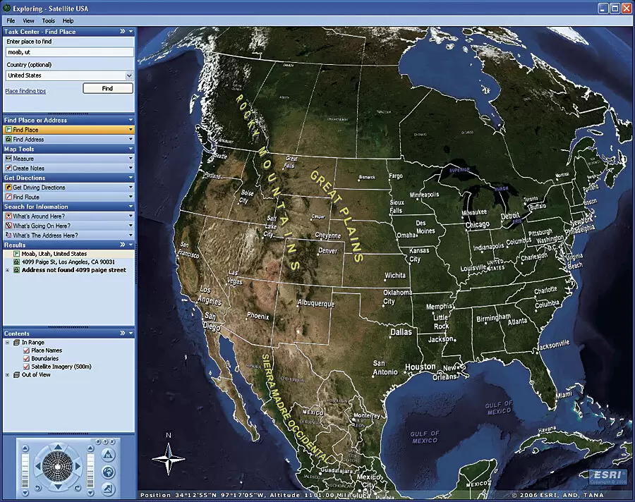The image size is (635, 502).
Task: Collapse the In Range tree node
Action: [7, 343]
